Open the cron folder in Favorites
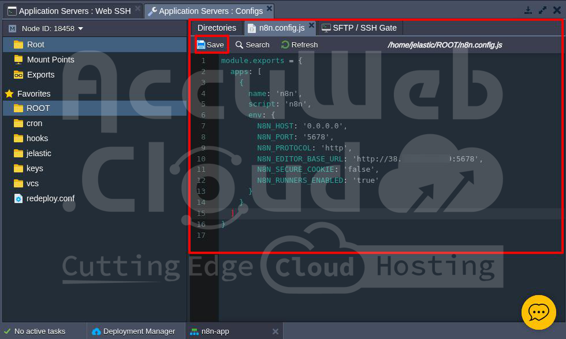Viewport: 566px width, 339px height. [x=34, y=123]
